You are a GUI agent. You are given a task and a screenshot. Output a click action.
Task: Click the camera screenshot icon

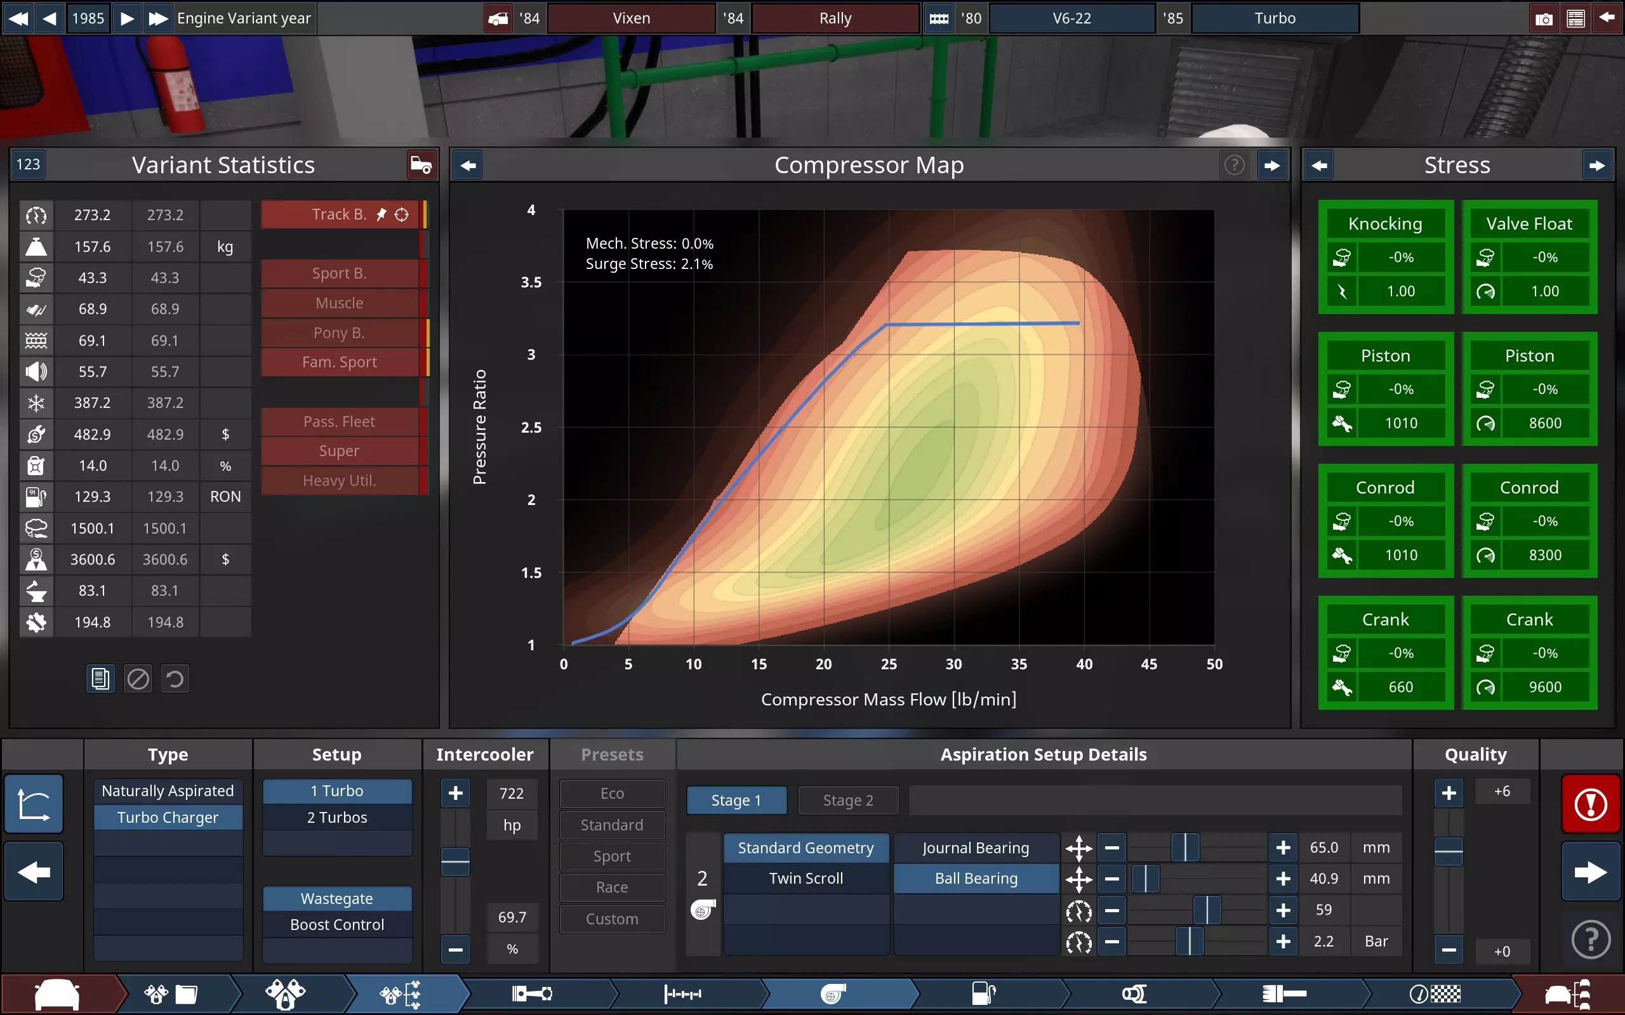tap(1544, 19)
